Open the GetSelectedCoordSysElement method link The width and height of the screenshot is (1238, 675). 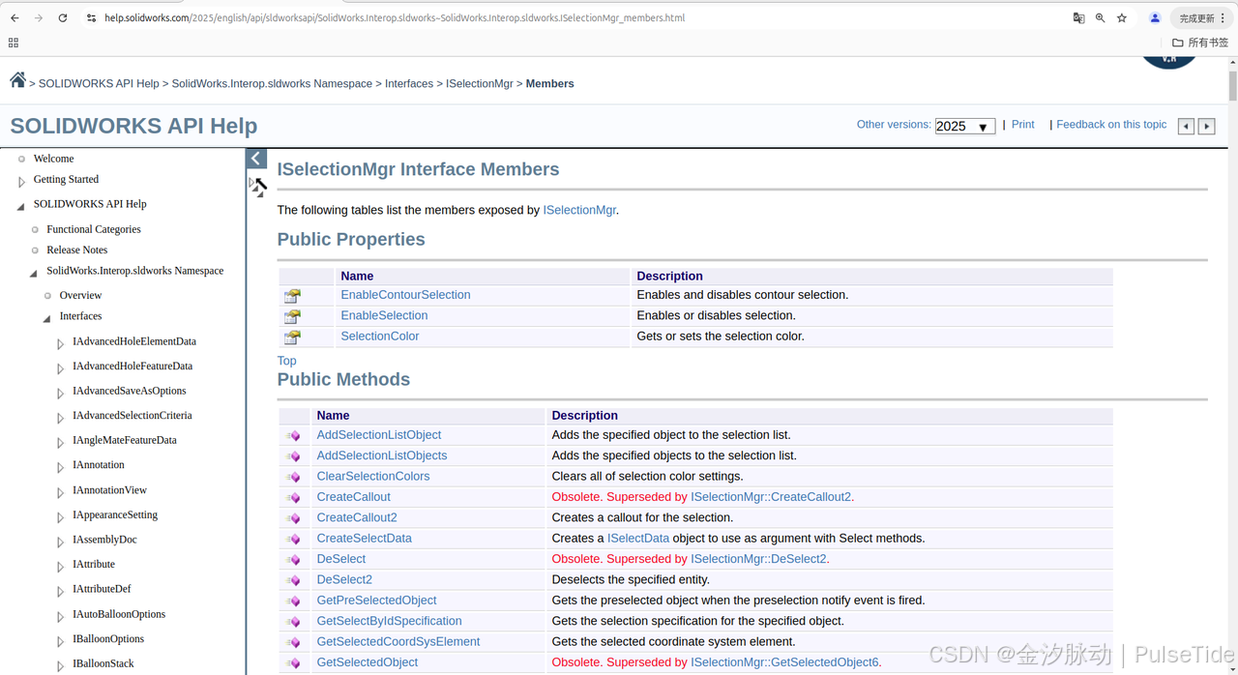coord(398,642)
